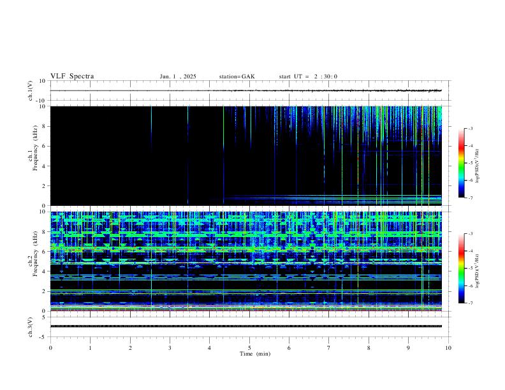Click the "VLF Spectra" title text
Screen dimensions: 505x390
[72, 76]
